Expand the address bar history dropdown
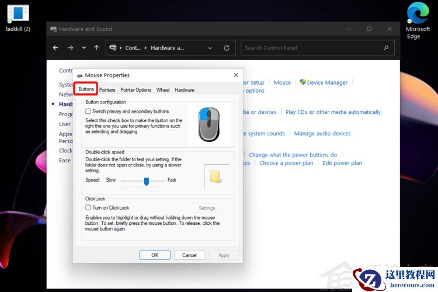 click(210, 48)
